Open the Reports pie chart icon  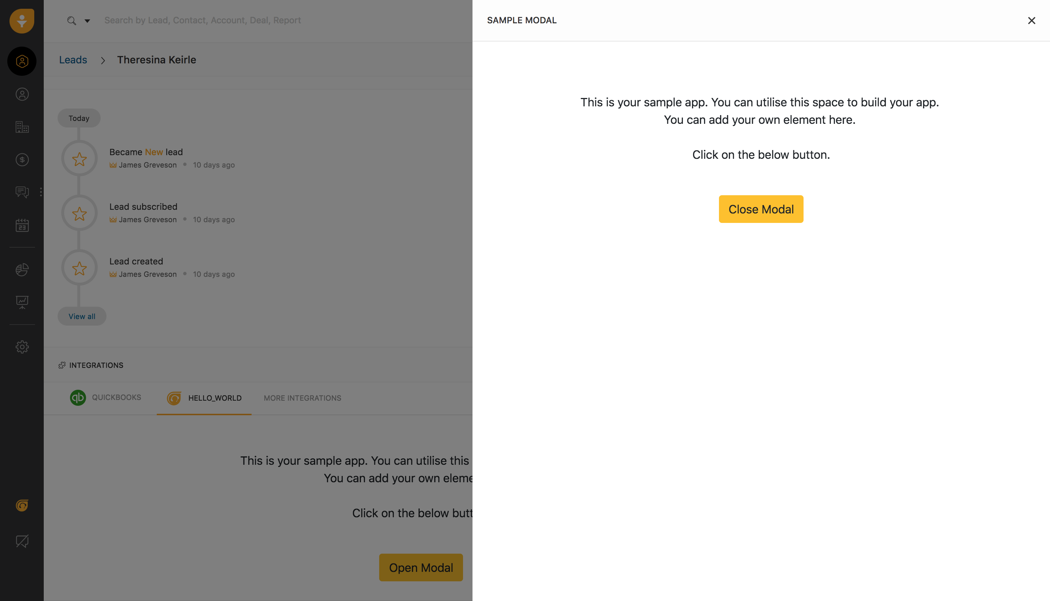(x=22, y=270)
